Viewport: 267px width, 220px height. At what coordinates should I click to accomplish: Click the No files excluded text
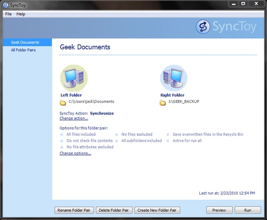click(137, 134)
